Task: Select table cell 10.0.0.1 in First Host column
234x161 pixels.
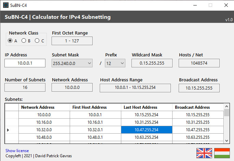Action: click(x=95, y=115)
